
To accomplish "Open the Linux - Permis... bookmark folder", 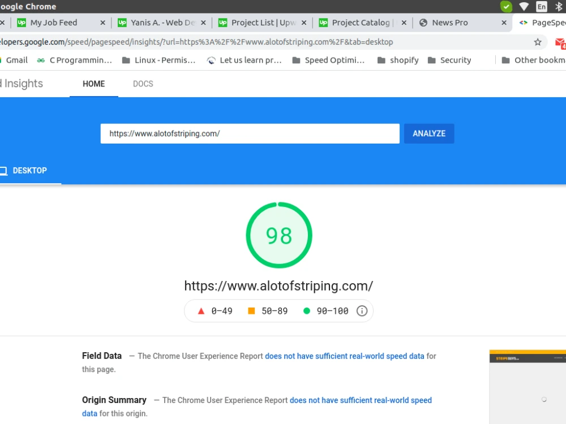I will (159, 60).
